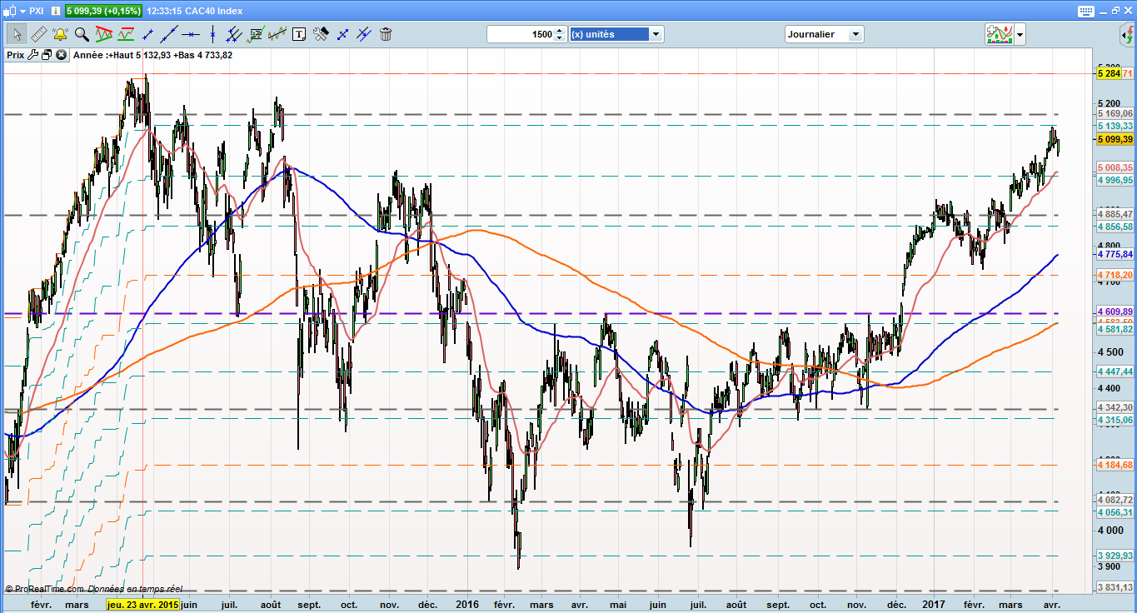The width and height of the screenshot is (1137, 613).
Task: Open the alarm bell tool
Action: tap(60, 34)
